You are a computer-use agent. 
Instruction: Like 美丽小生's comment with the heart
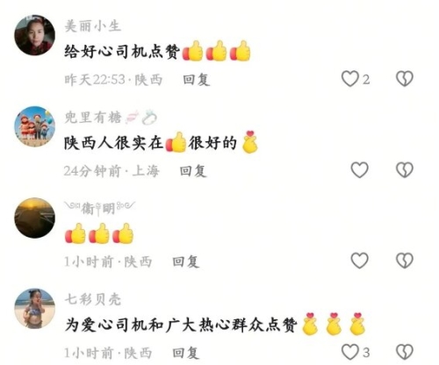tap(350, 79)
